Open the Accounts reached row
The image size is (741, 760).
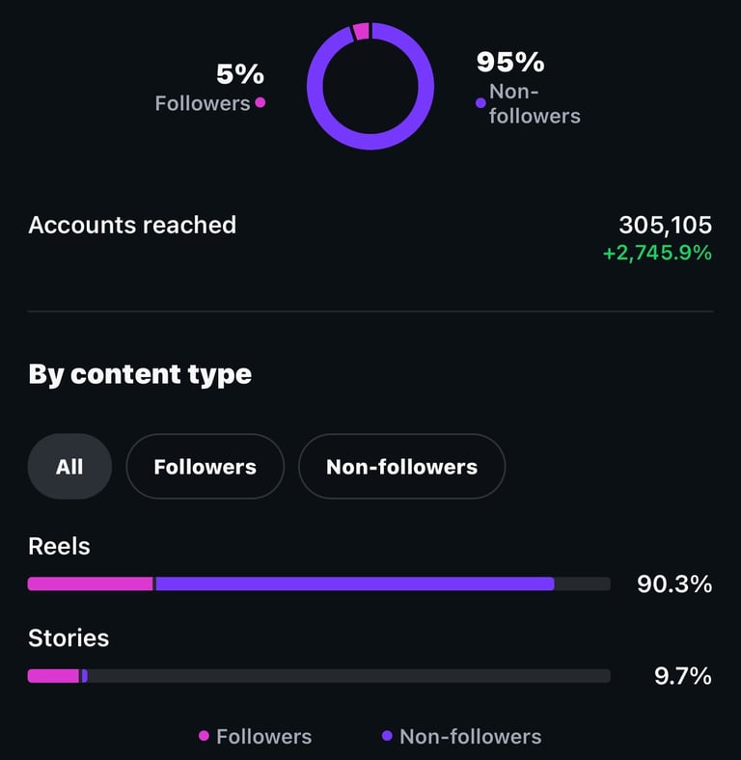point(370,237)
